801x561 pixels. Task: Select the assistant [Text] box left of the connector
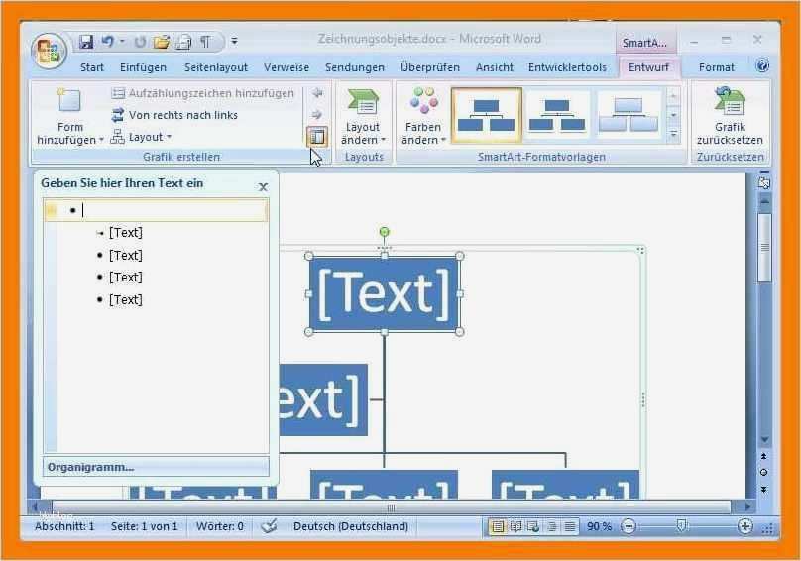point(324,399)
